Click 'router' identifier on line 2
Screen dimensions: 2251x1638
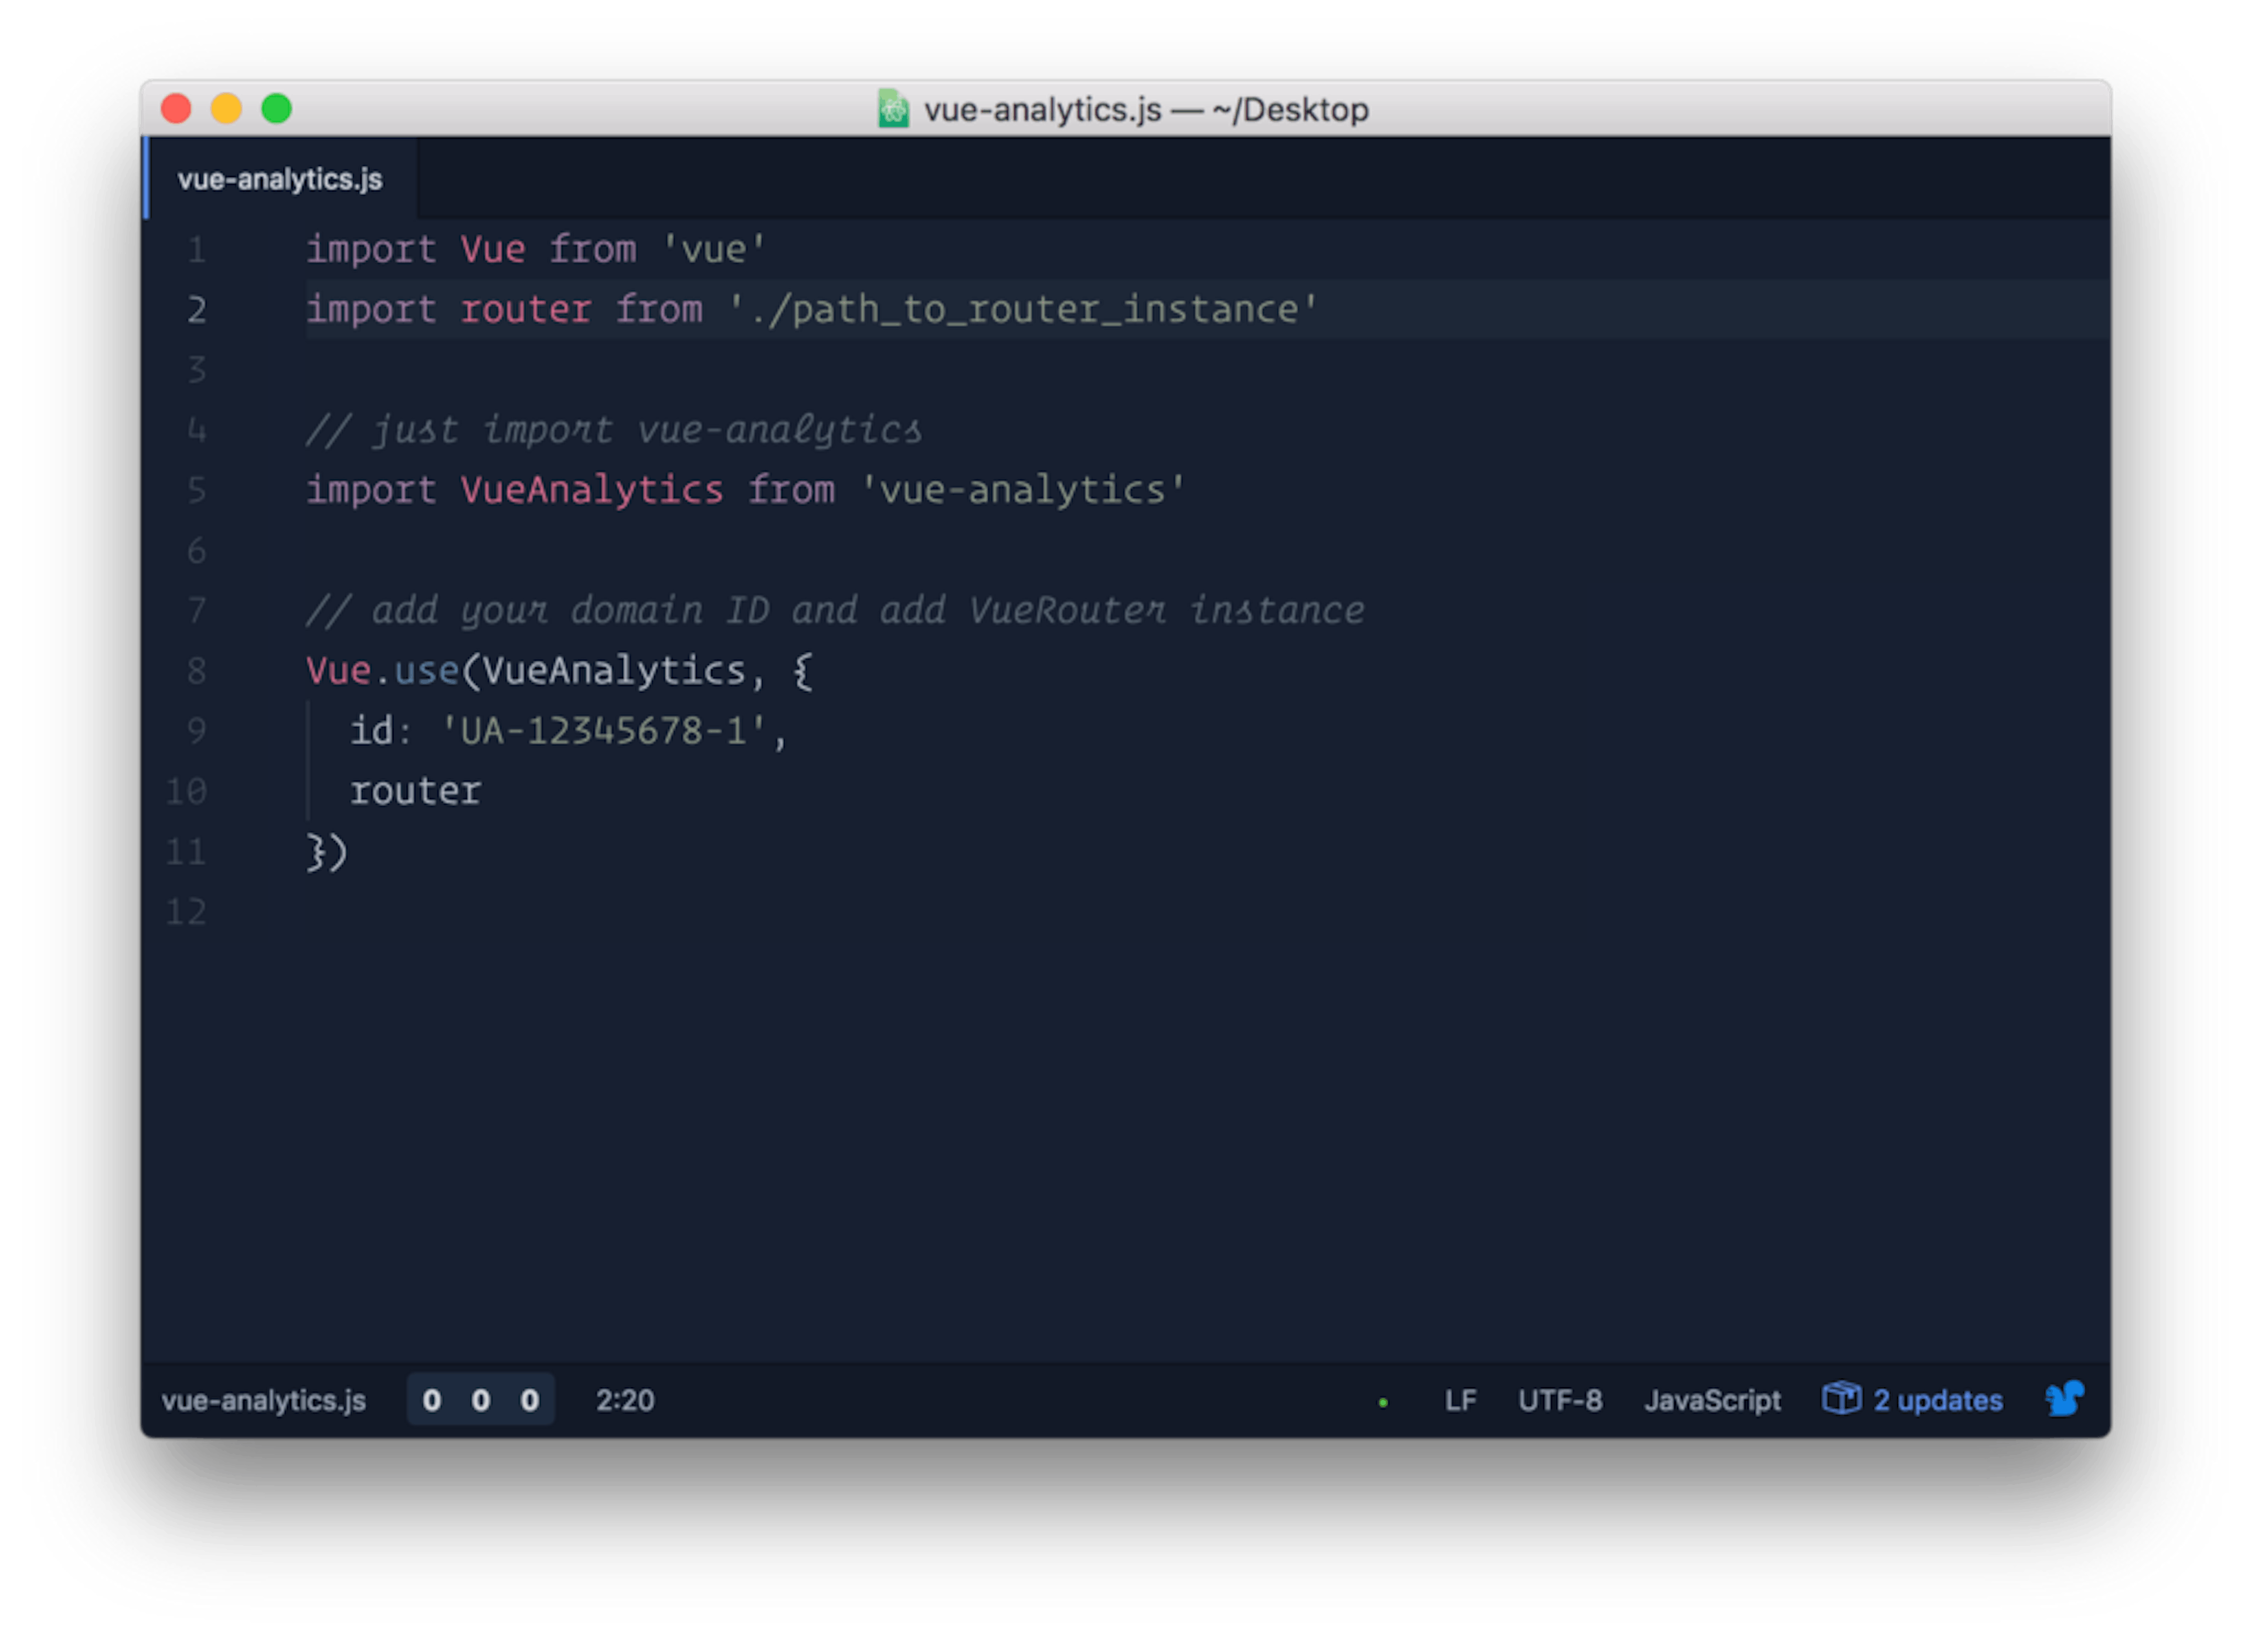click(525, 310)
